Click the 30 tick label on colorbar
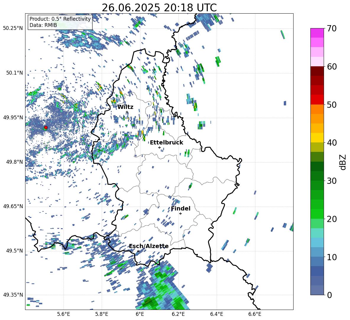The height and width of the screenshot is (320, 350). pyautogui.click(x=332, y=181)
